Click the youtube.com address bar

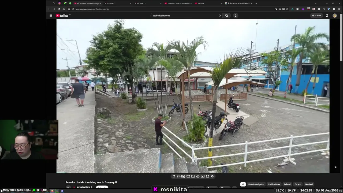(x=171, y=9)
